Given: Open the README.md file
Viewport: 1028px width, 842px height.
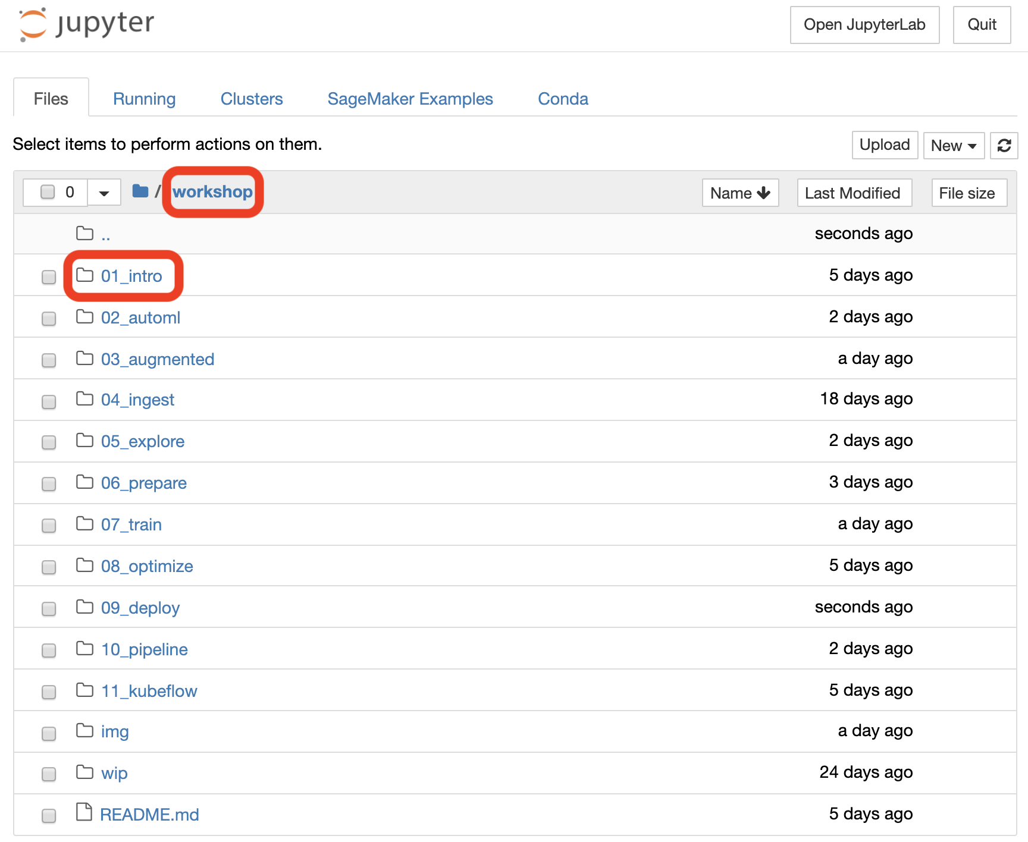Looking at the screenshot, I should point(149,815).
